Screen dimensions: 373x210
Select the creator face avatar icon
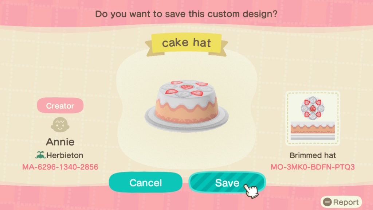pos(60,125)
